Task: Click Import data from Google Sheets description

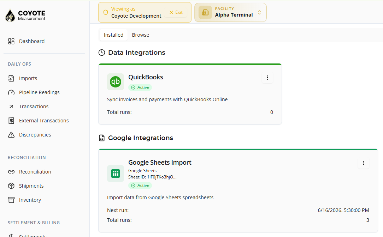Action: point(160,197)
